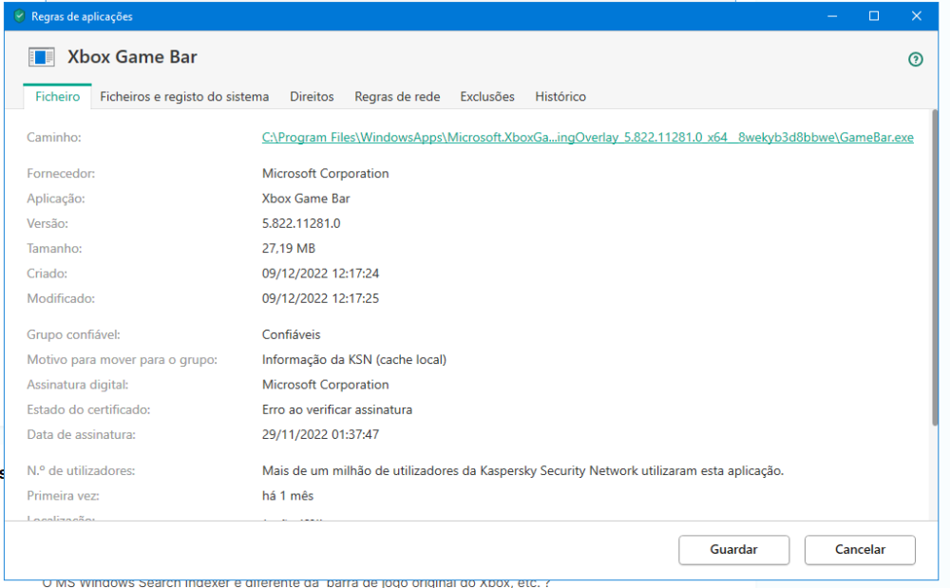Click the Estado do certificado label
Image resolution: width=950 pixels, height=588 pixels.
point(88,409)
